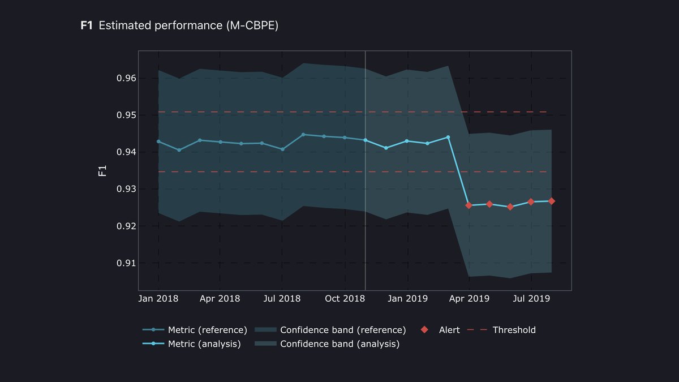Click the 'Jul 2019' x-axis tick label

(531, 298)
